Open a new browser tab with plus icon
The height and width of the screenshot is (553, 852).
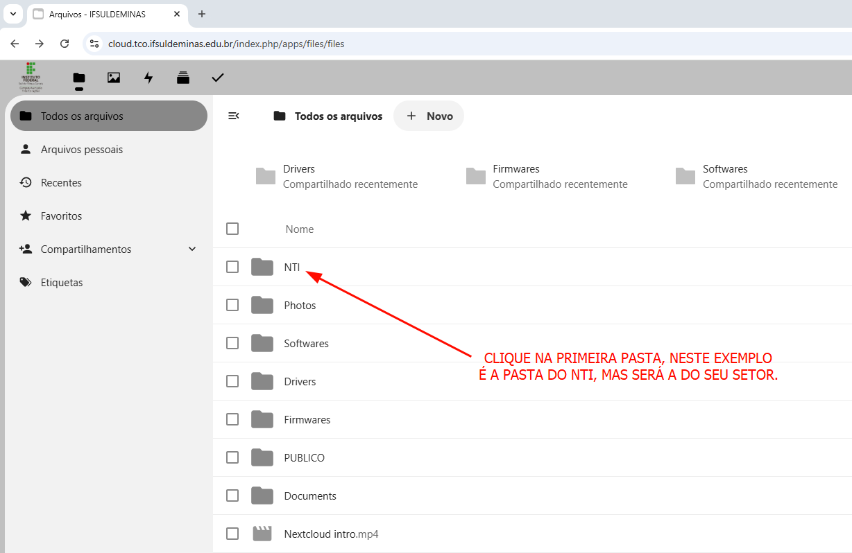coord(202,14)
